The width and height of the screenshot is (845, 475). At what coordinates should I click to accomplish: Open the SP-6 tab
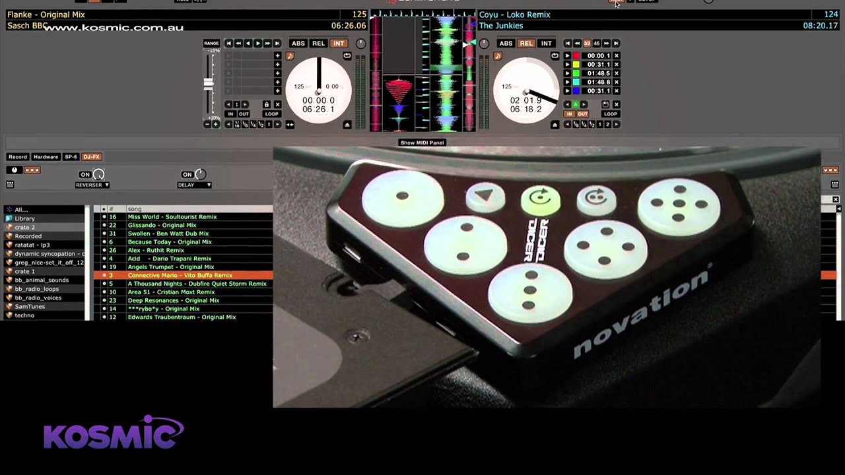[x=71, y=157]
